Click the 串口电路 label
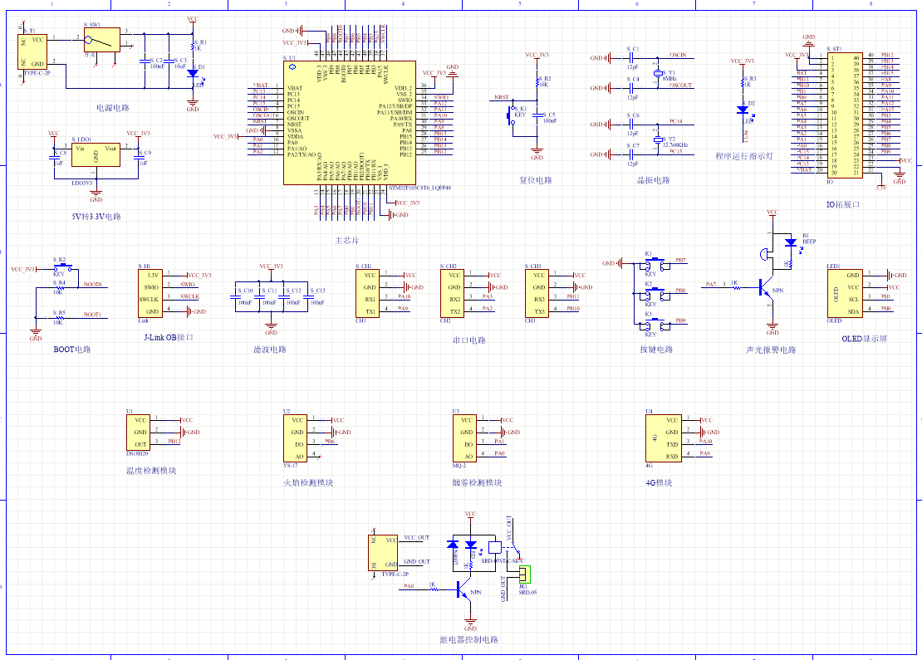 click(x=469, y=340)
